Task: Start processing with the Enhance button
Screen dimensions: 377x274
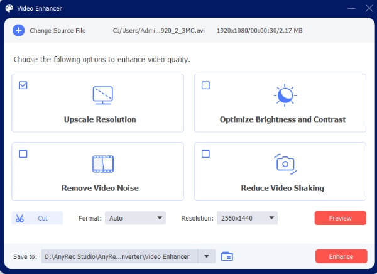Action: (x=341, y=256)
